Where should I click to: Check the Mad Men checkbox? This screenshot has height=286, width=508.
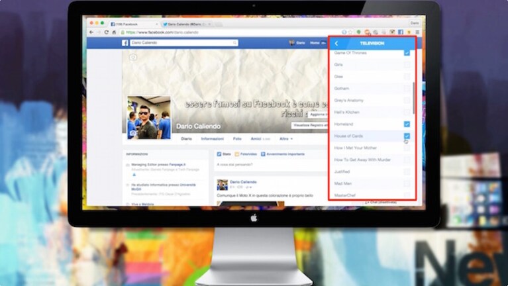click(x=407, y=183)
